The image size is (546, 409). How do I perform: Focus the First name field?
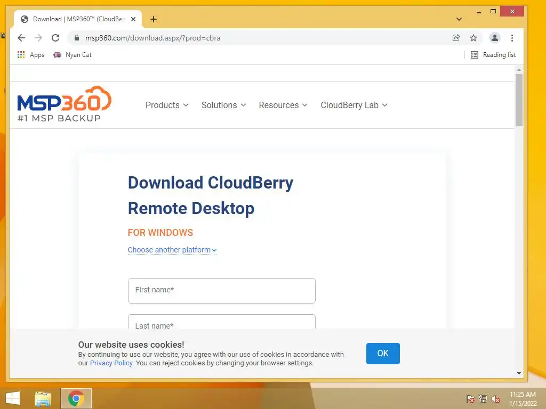coord(221,290)
